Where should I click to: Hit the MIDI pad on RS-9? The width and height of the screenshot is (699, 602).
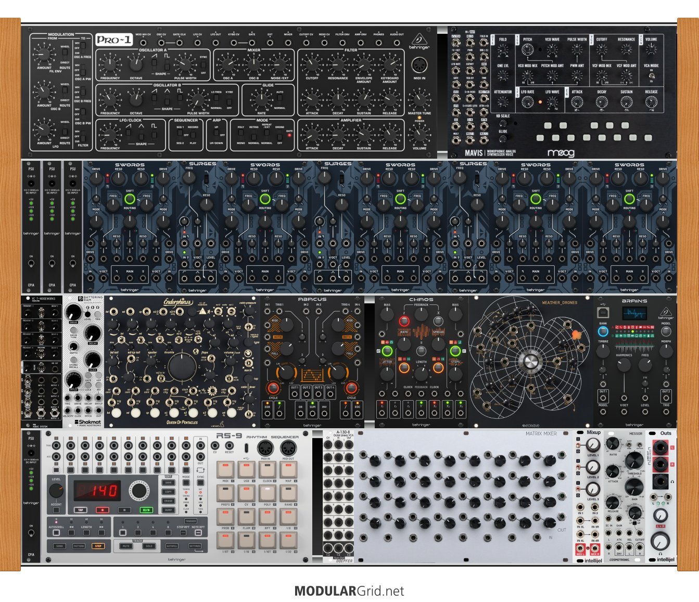click(225, 469)
